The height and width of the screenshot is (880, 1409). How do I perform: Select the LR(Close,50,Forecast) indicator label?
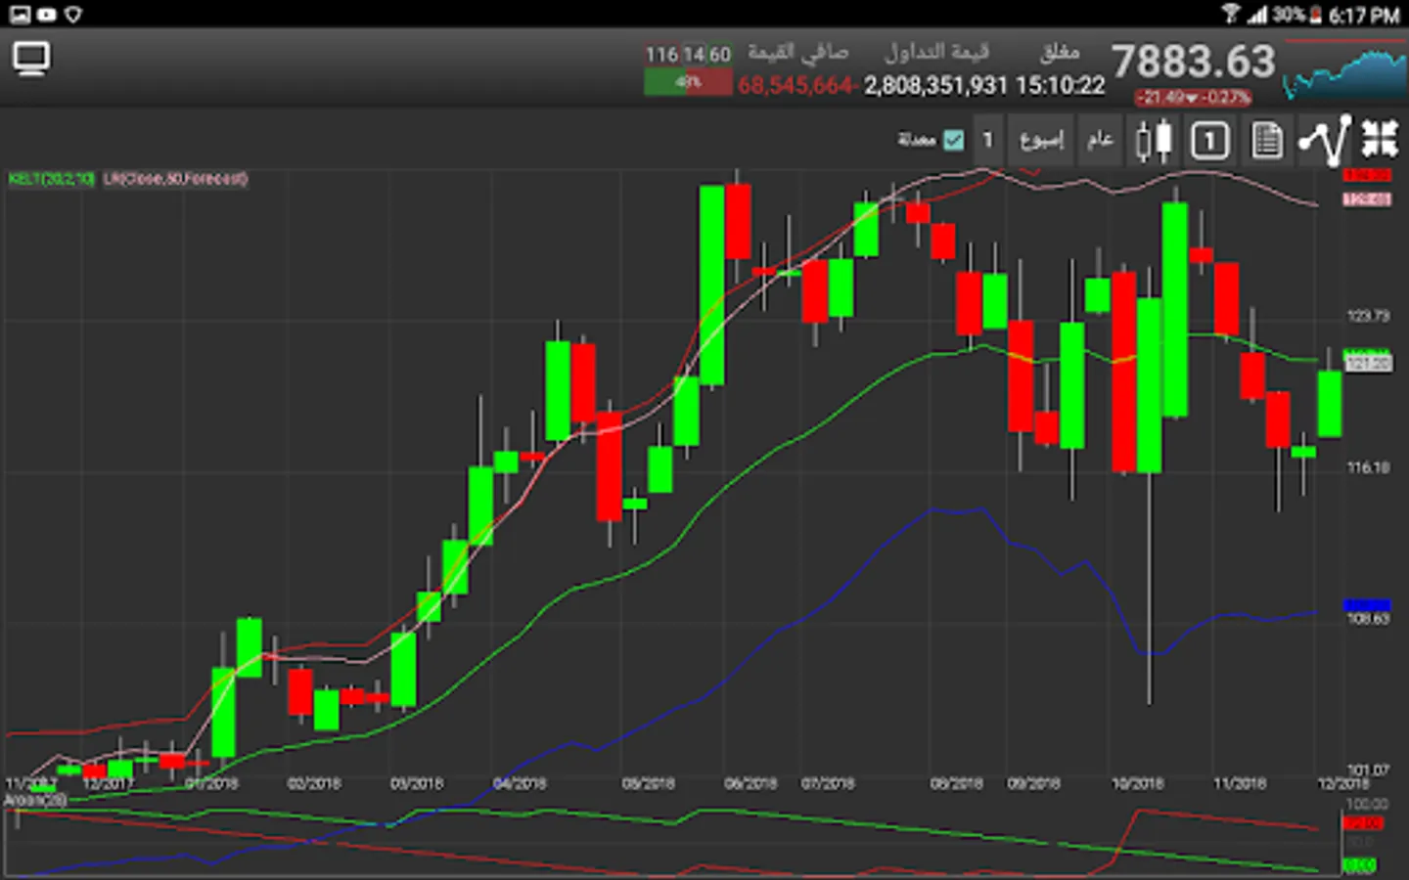pos(175,179)
